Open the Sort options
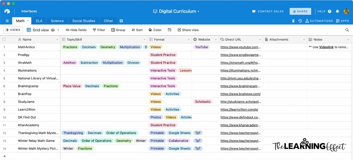Image resolution: width=353 pixels, height=160 pixels. point(137,30)
